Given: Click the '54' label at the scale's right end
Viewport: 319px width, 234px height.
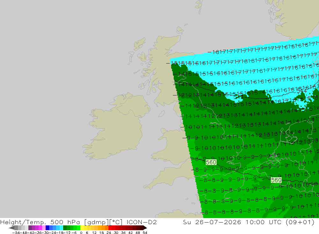Looking at the screenshot, I should (x=145, y=233).
